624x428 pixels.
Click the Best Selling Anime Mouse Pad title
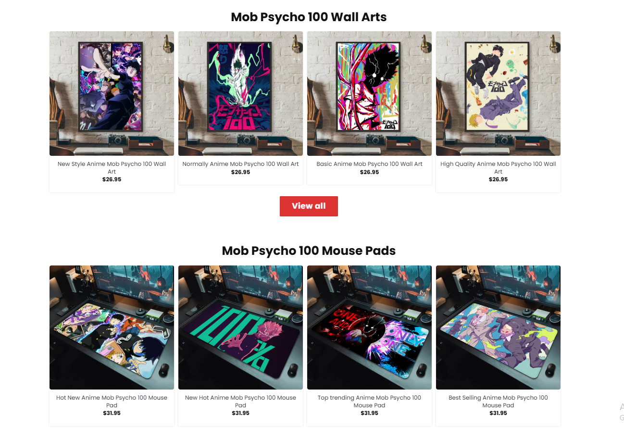(x=498, y=401)
